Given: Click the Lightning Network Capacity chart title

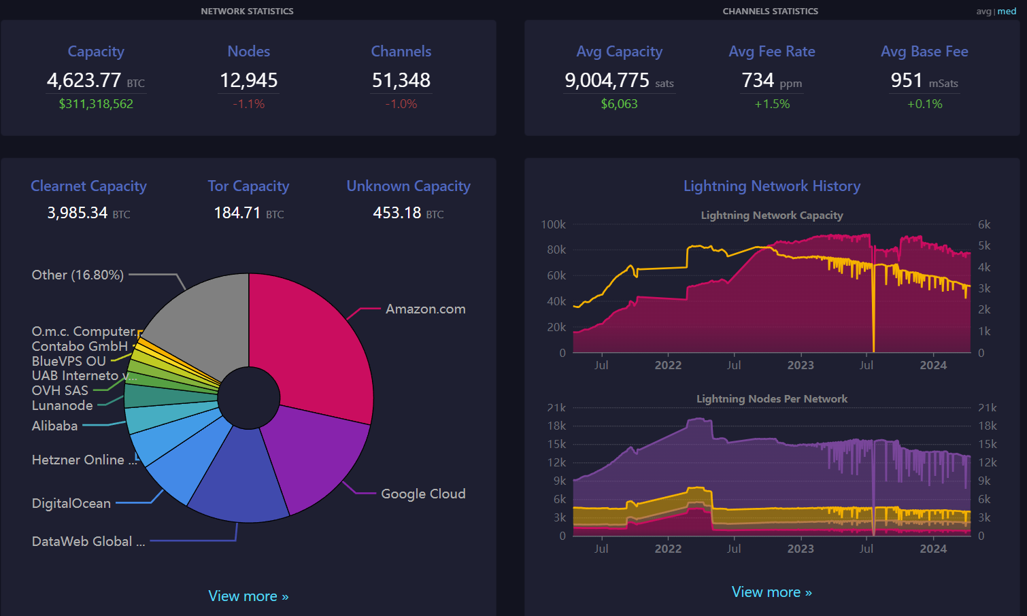Looking at the screenshot, I should [x=772, y=216].
